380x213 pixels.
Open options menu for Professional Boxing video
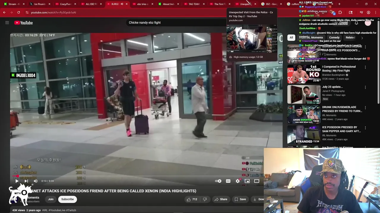pos(365,67)
